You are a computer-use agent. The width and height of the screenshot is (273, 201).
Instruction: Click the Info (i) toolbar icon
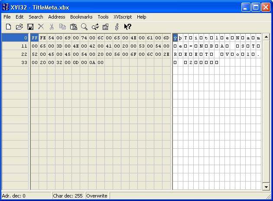click(117, 27)
